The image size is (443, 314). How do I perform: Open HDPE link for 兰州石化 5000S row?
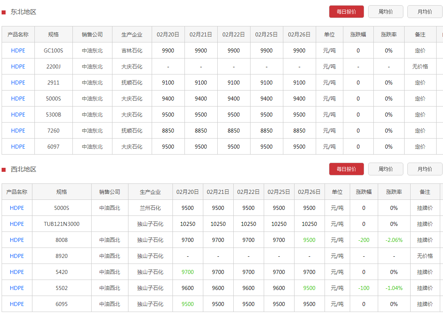[17, 208]
